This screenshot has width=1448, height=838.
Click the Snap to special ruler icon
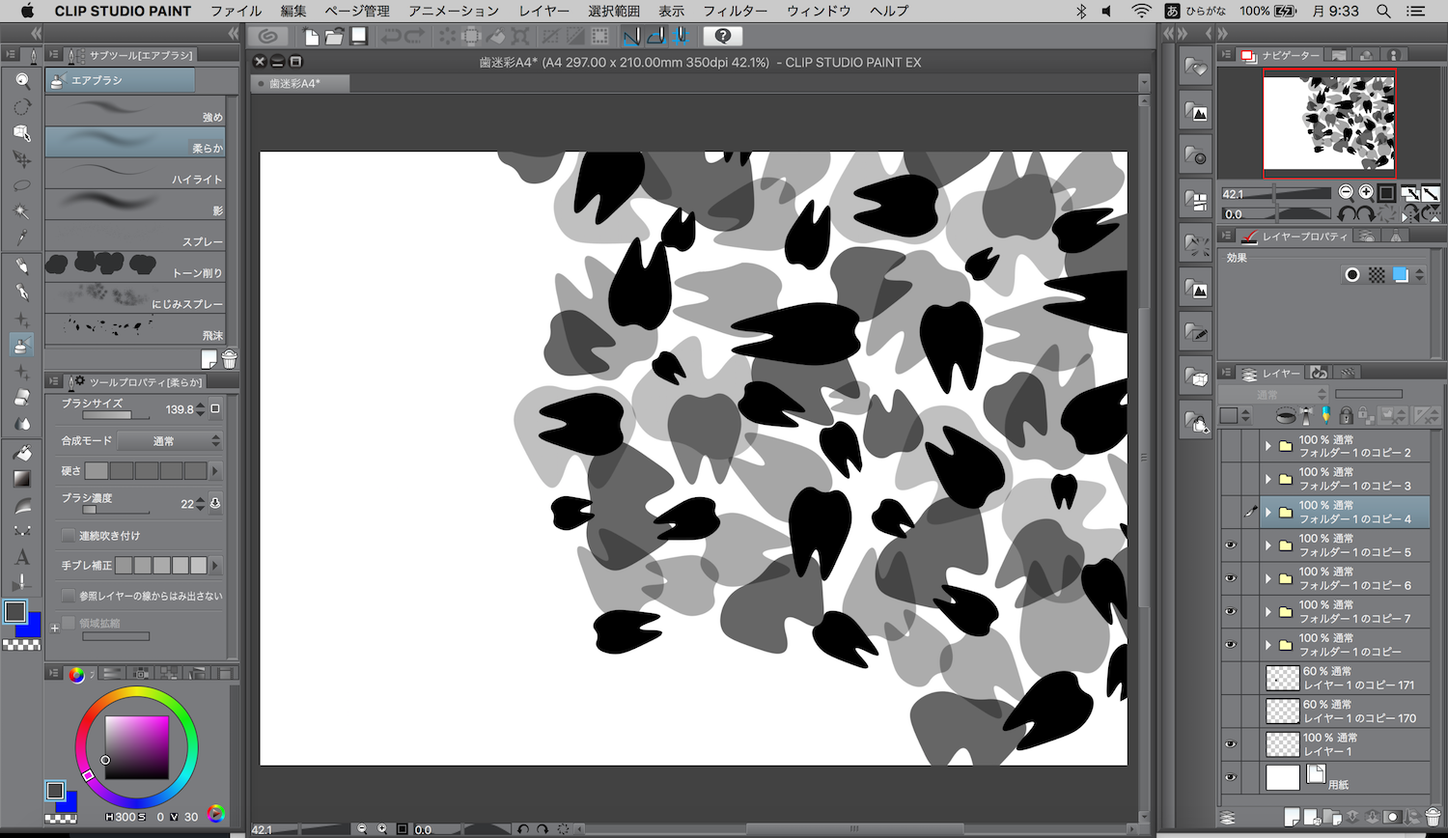655,37
